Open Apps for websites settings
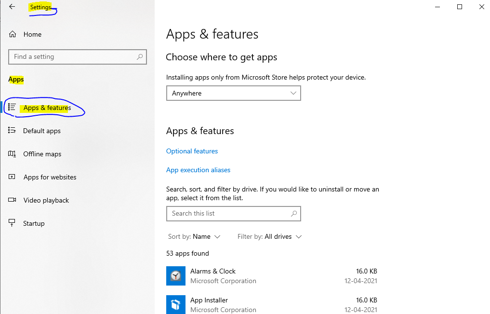Viewport: 490px width, 314px height. pos(50,177)
